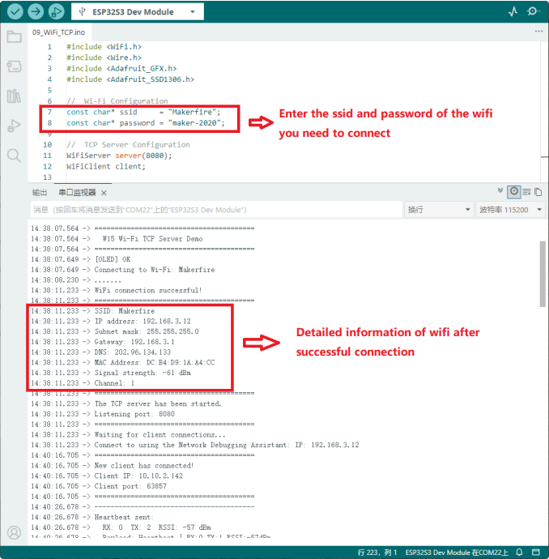The height and width of the screenshot is (559, 549).
Task: Click the 'Signal strength: -61 dBm' log line
Action: click(x=111, y=373)
